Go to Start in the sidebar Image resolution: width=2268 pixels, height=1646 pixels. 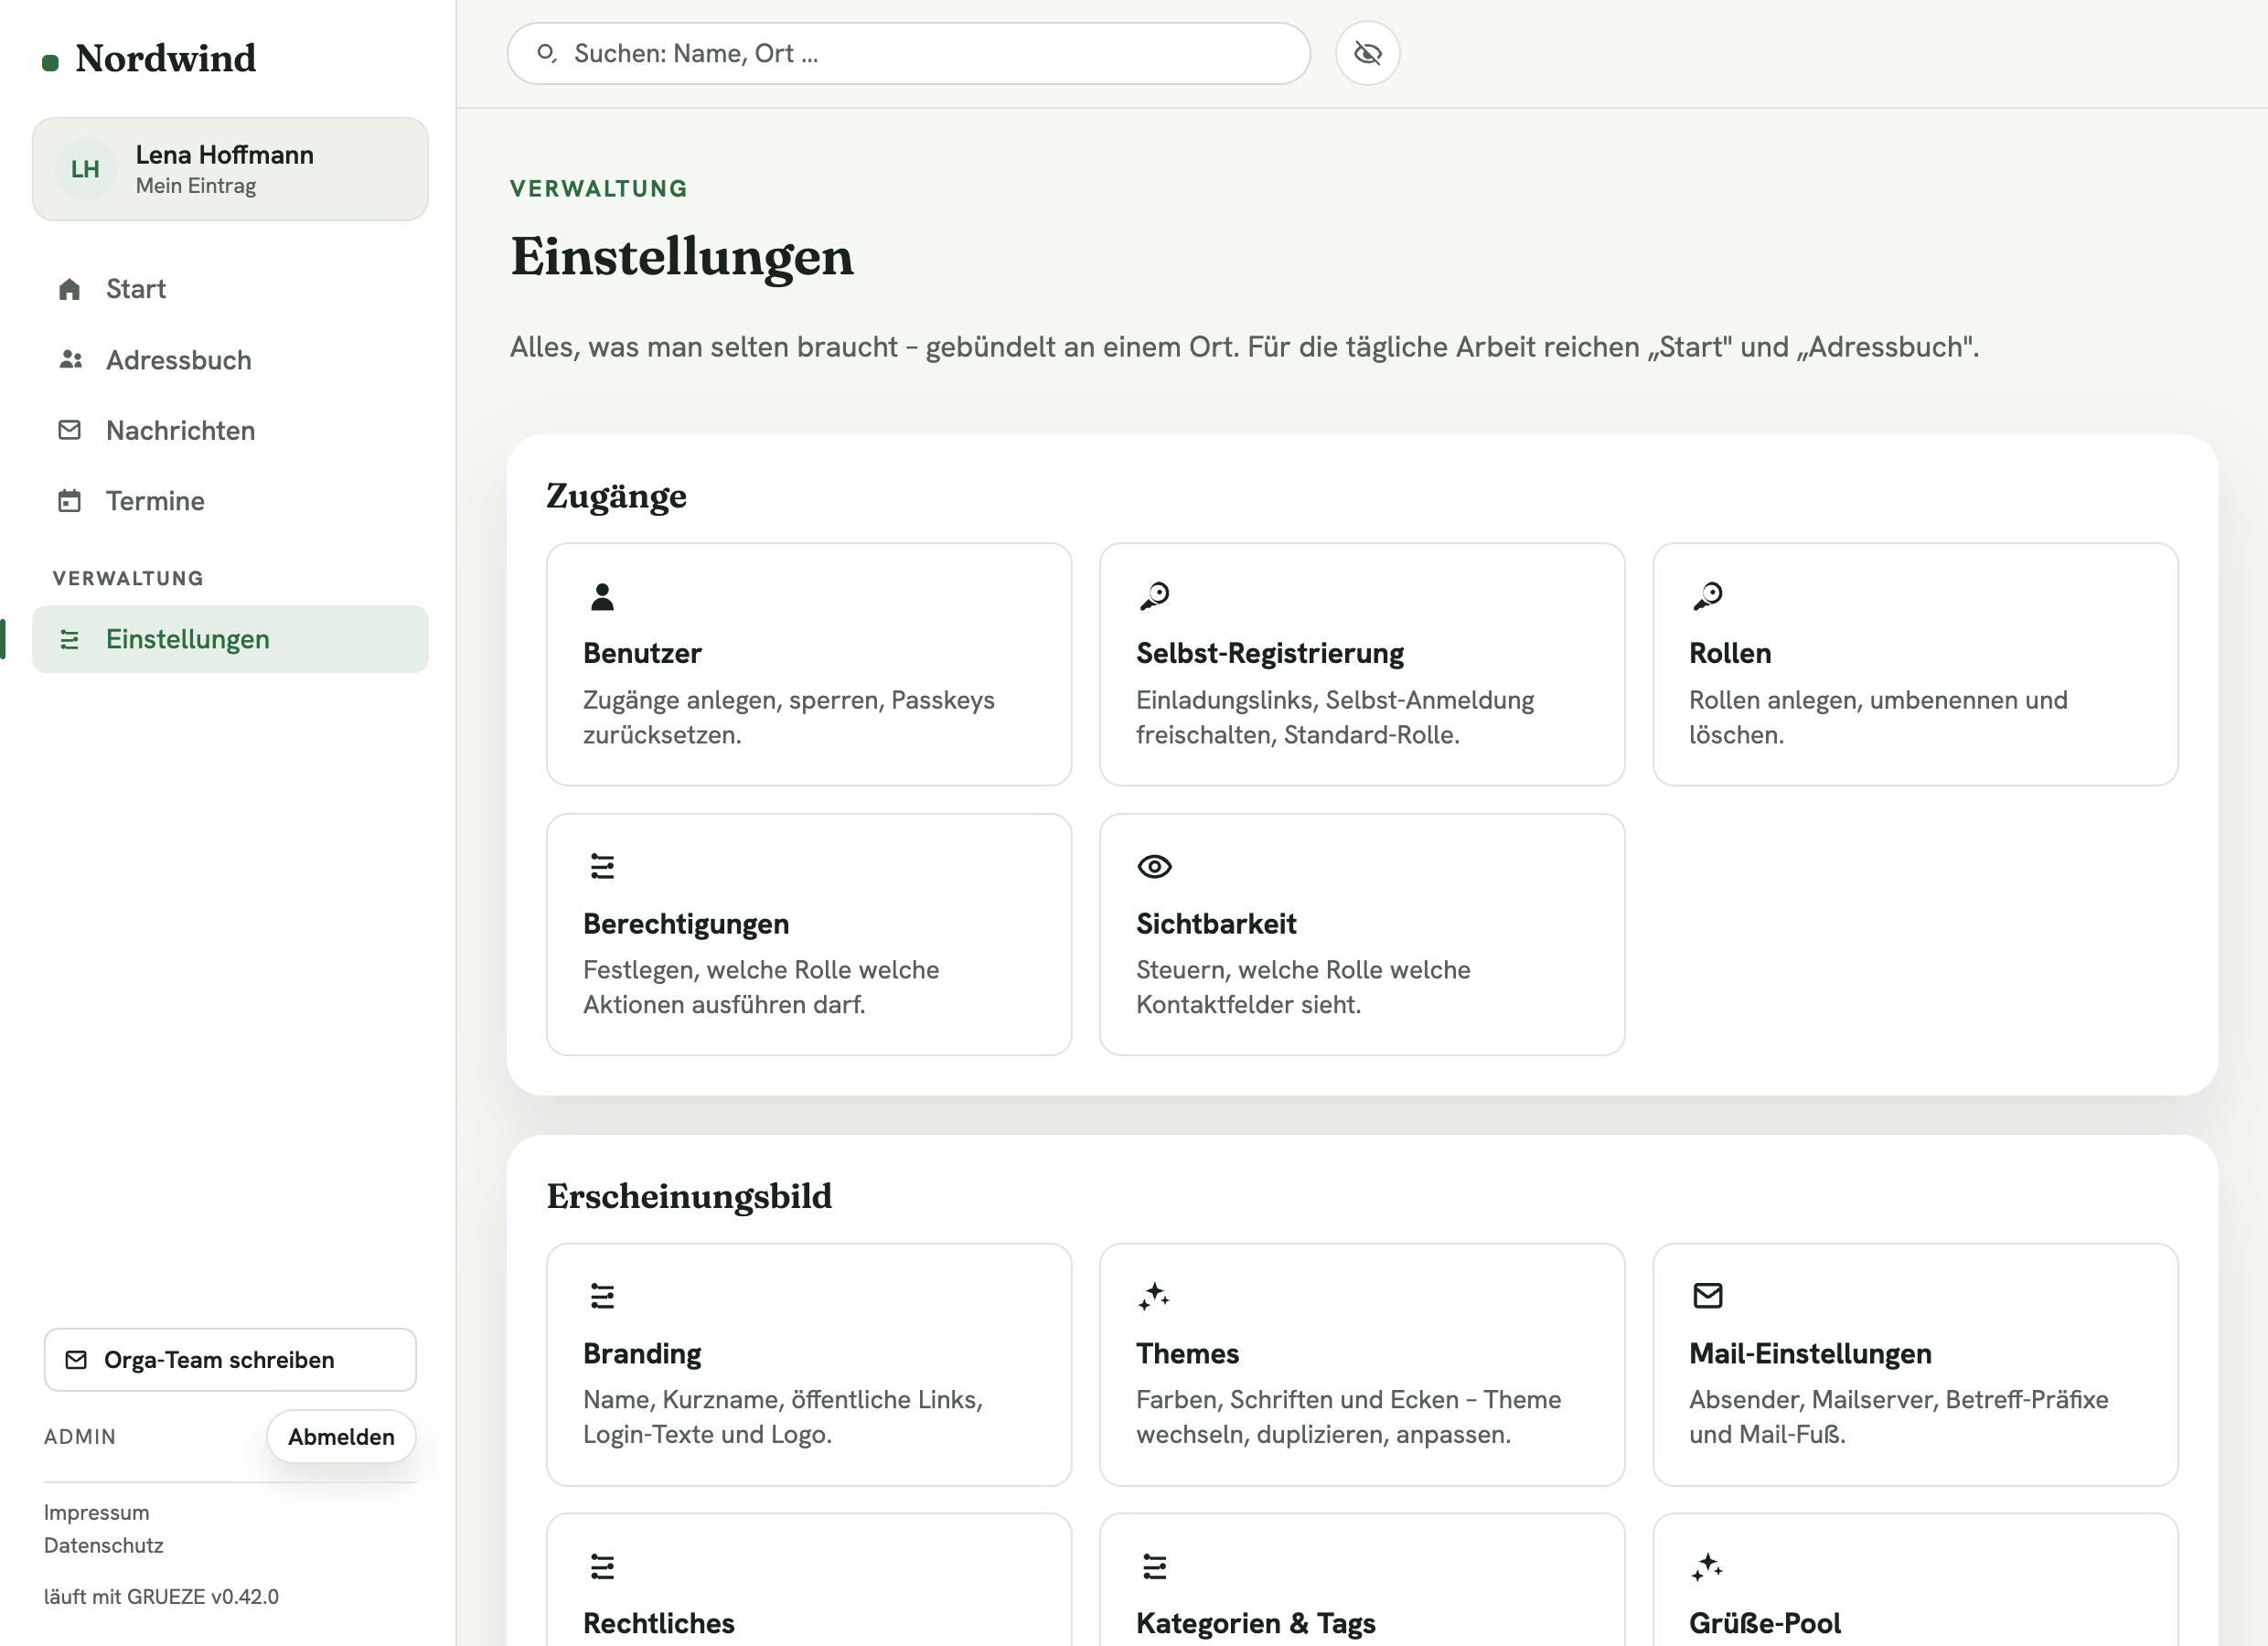[x=230, y=289]
